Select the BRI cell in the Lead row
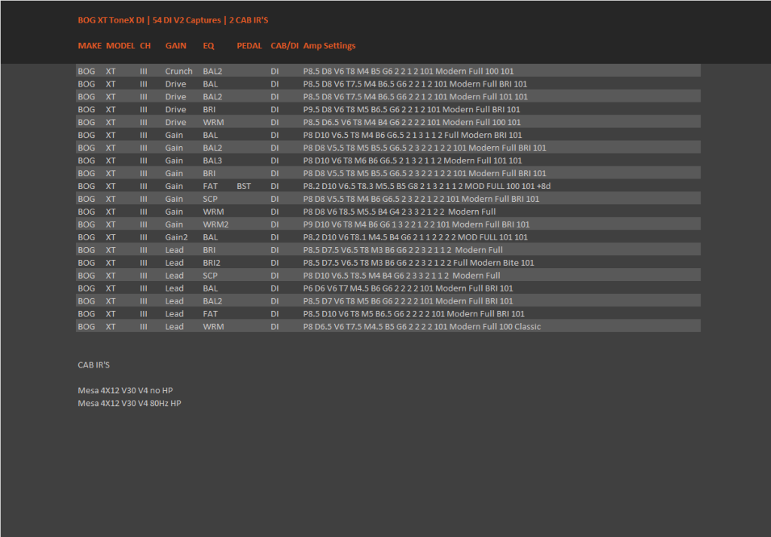Screen dimensions: 771x537 pos(209,250)
